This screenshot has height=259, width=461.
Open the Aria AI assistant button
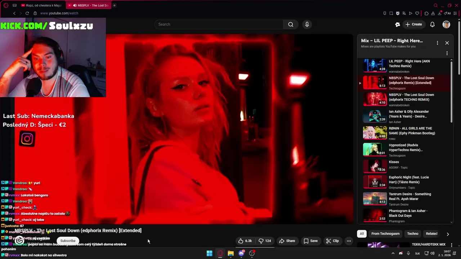pos(448,13)
